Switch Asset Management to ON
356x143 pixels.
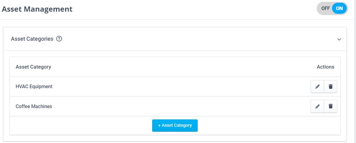[x=339, y=9]
